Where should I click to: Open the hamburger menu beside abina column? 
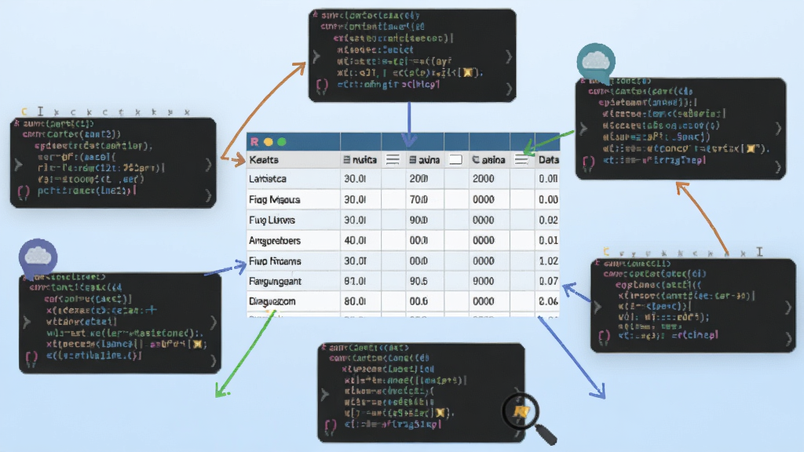[521, 160]
